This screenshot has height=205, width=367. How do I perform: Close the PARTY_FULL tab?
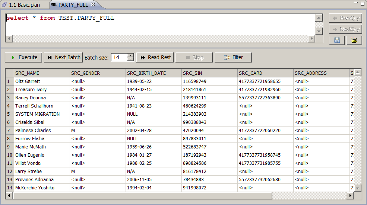coord(93,4)
